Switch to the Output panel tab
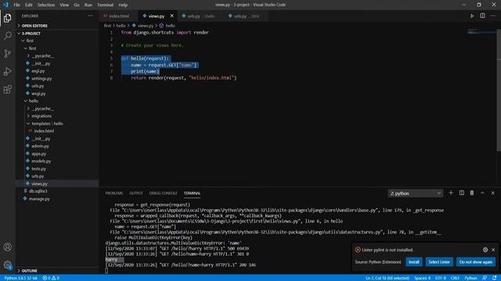Viewport: 501px width, 281px height. [136, 193]
